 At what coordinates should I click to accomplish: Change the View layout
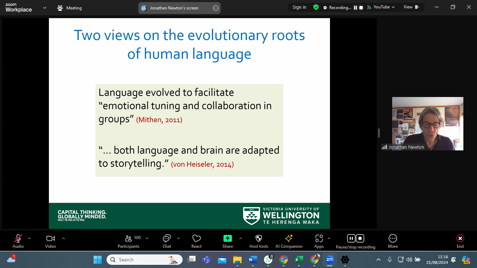pyautogui.click(x=411, y=7)
